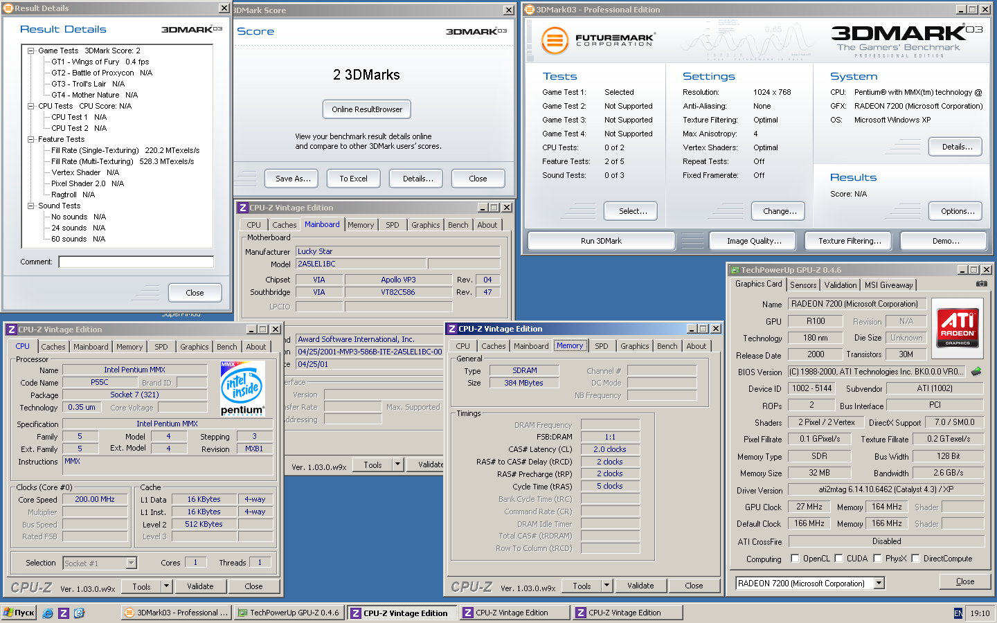This screenshot has height=623, width=997.
Task: Enable the DirectCompute checkbox
Action: (x=915, y=558)
